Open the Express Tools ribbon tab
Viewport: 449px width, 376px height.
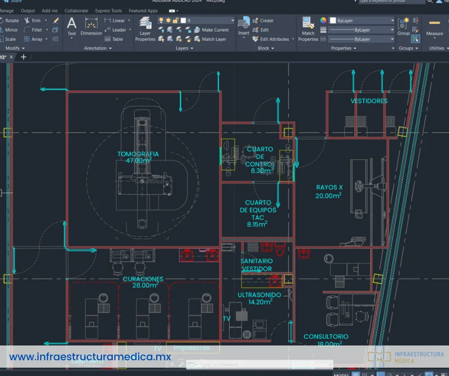108,10
